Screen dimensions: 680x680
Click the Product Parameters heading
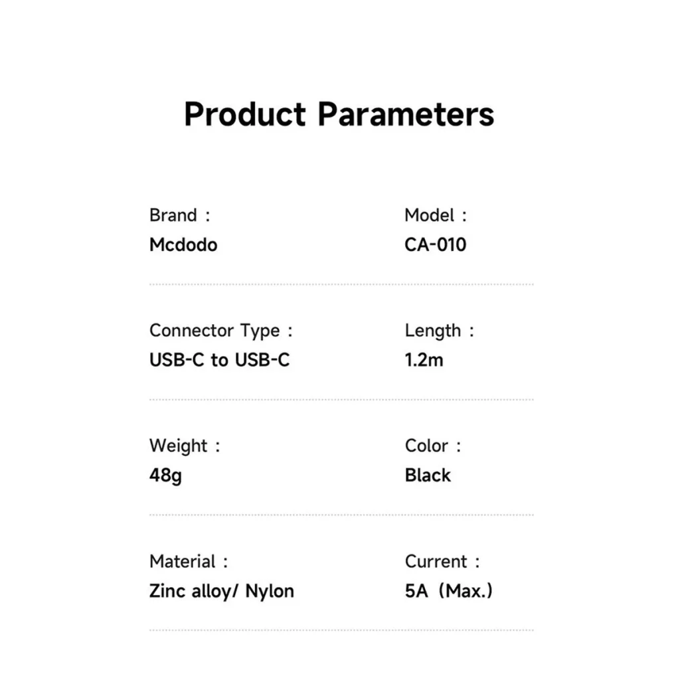point(339,114)
